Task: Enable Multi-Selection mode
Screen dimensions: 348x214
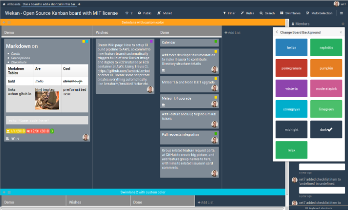Action: [319, 13]
